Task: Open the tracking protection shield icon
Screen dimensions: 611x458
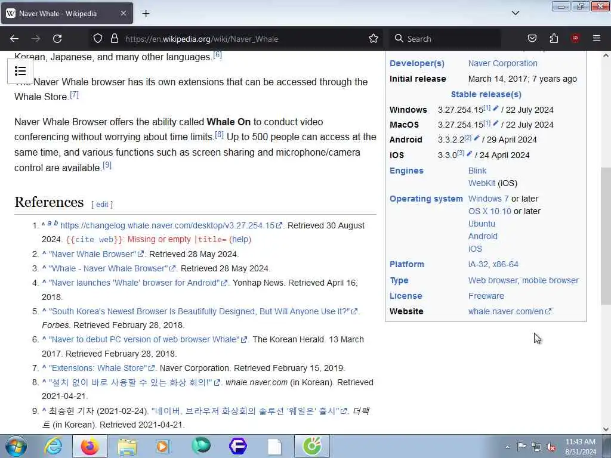Action: point(98,38)
